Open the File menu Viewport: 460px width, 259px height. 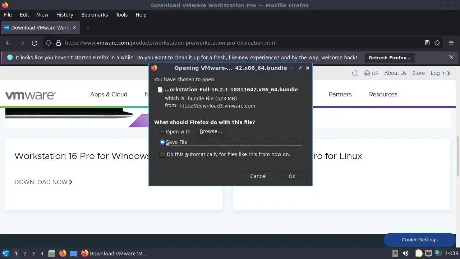click(x=8, y=15)
